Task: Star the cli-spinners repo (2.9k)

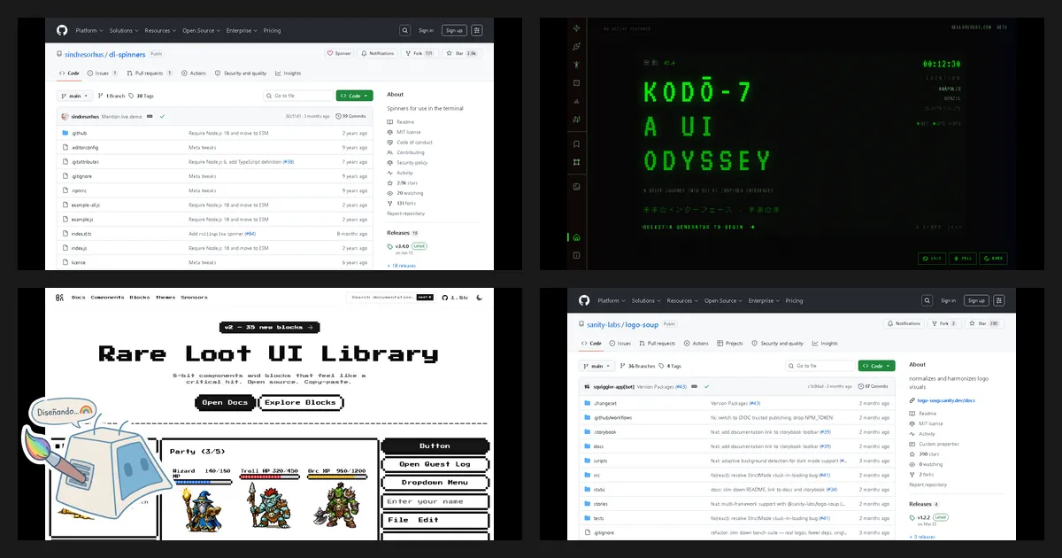Action: click(464, 53)
